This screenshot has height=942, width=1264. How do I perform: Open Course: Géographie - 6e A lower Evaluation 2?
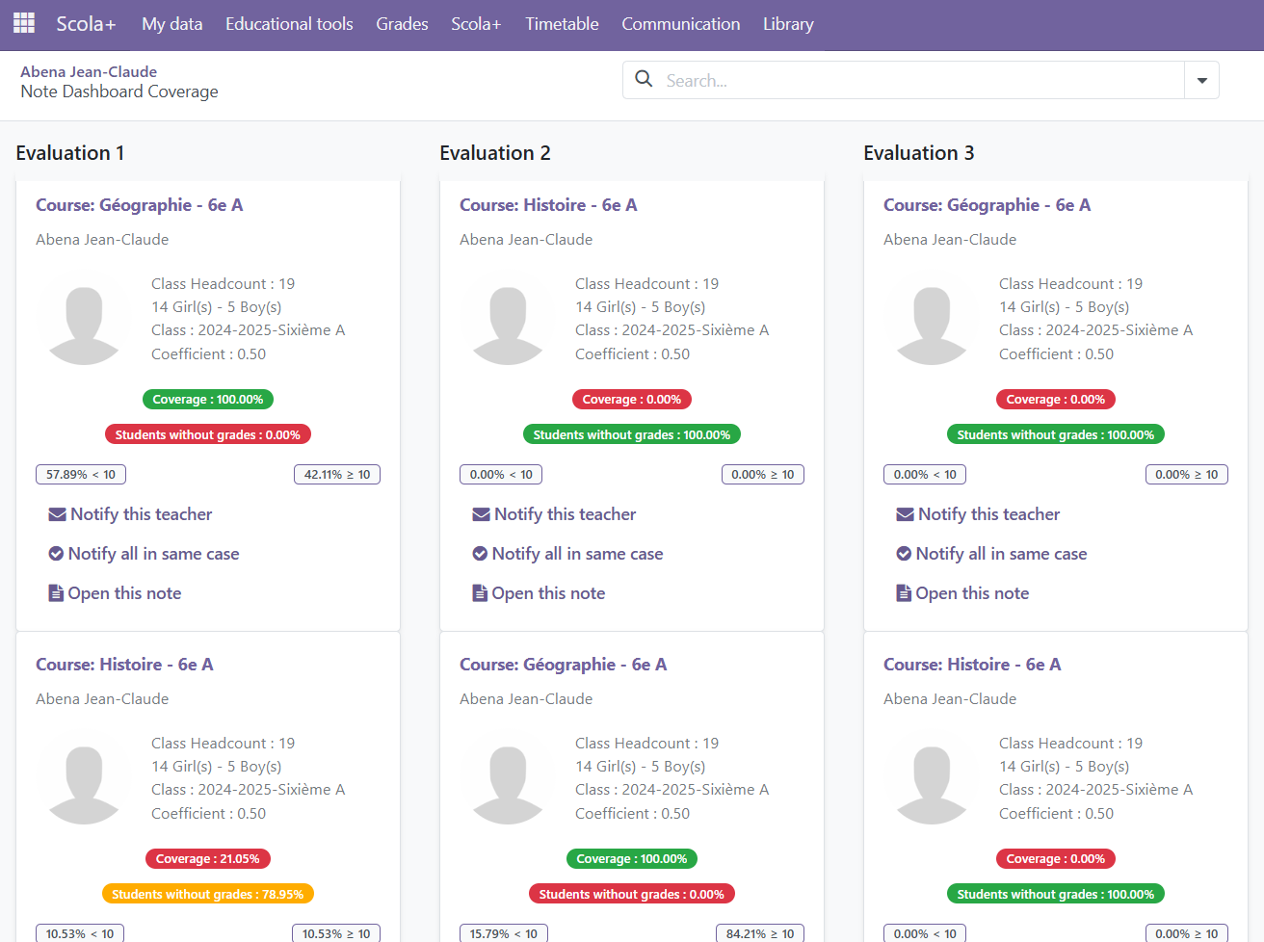[x=564, y=665]
